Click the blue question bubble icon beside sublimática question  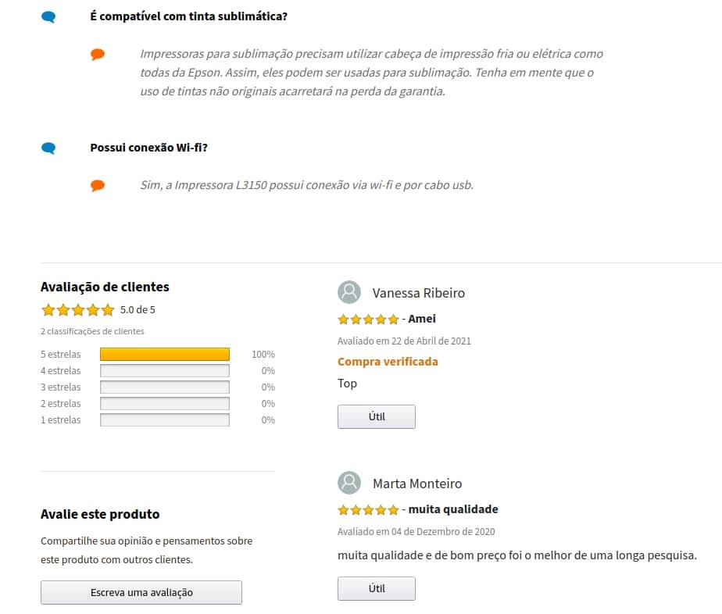point(48,17)
